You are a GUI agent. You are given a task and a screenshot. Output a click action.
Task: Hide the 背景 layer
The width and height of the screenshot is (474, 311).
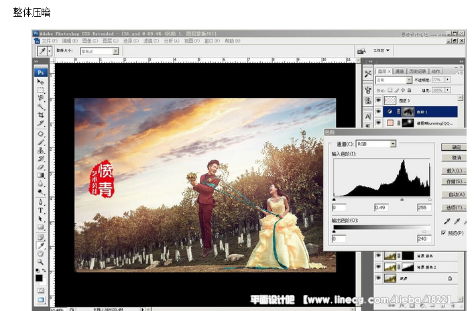378,278
